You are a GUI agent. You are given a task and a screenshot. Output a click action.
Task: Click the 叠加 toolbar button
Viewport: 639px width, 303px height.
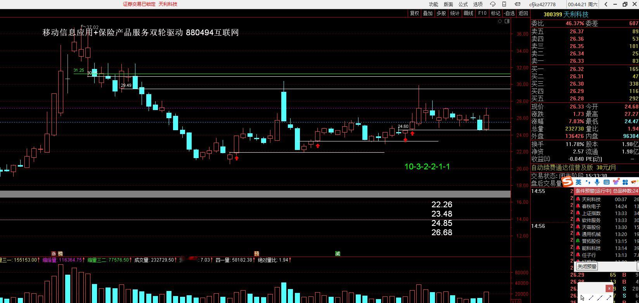click(x=428, y=13)
